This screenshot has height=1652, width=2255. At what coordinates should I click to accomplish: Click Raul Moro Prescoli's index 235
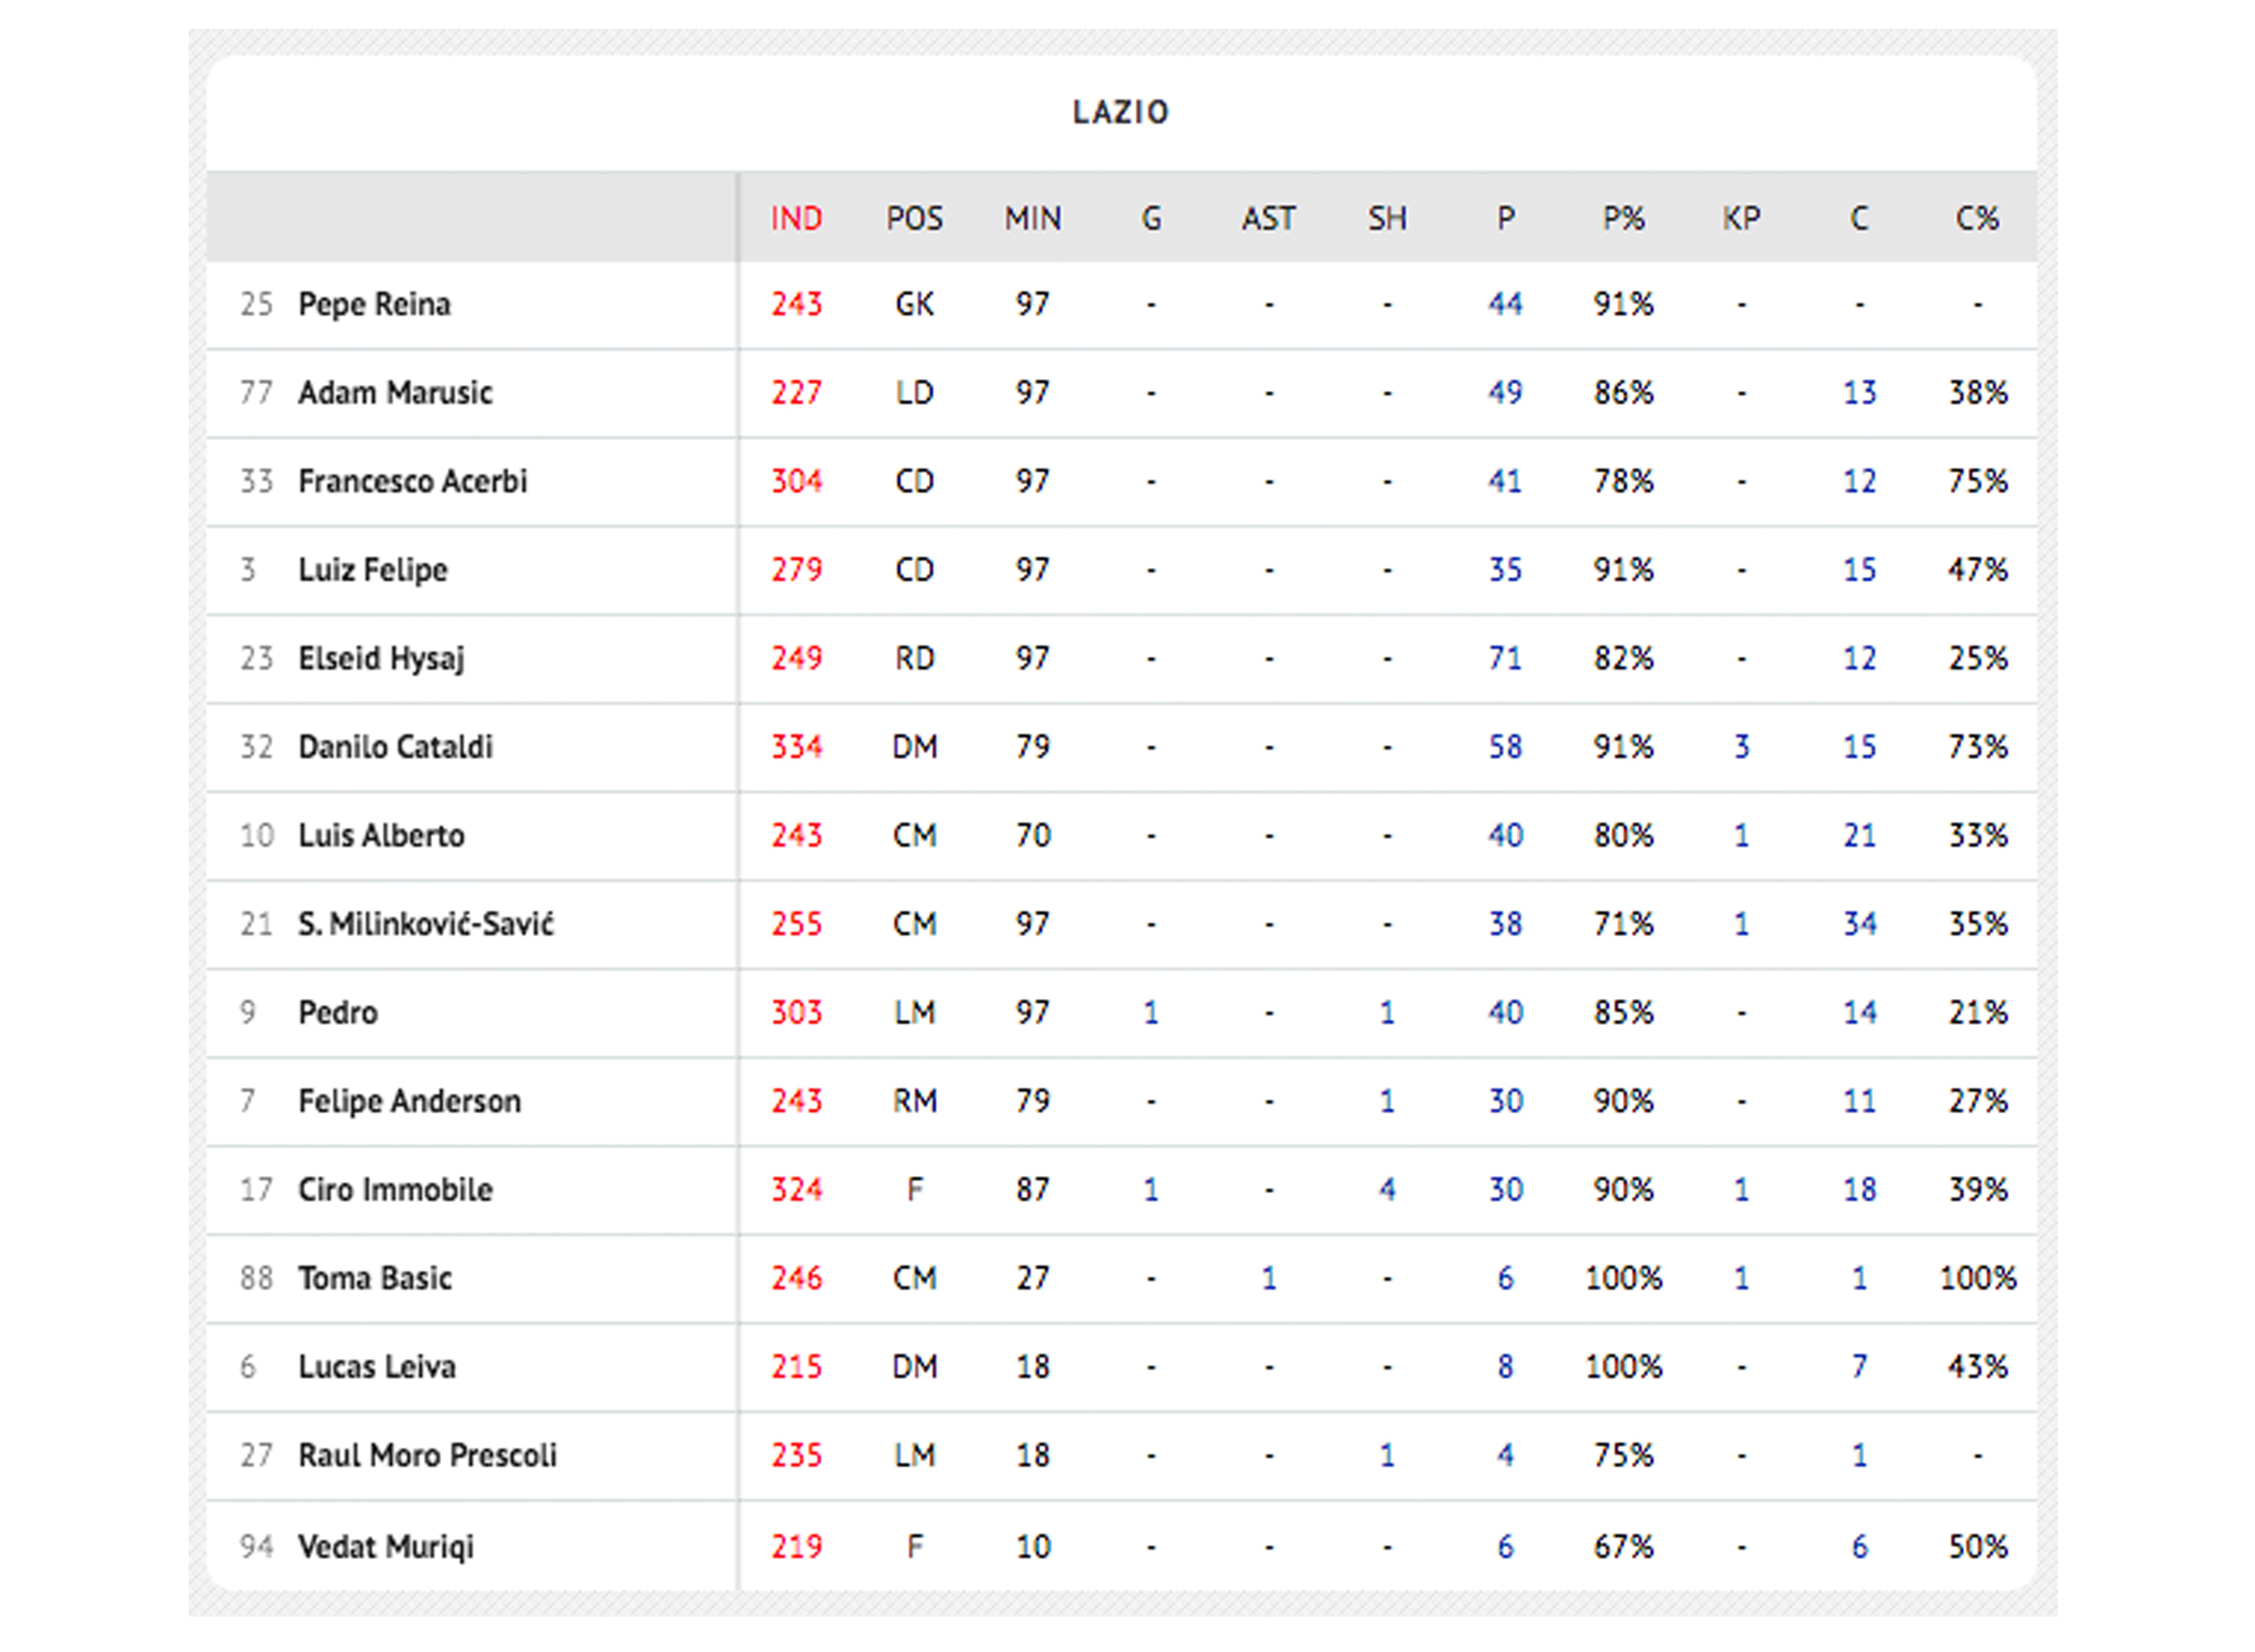click(x=796, y=1455)
